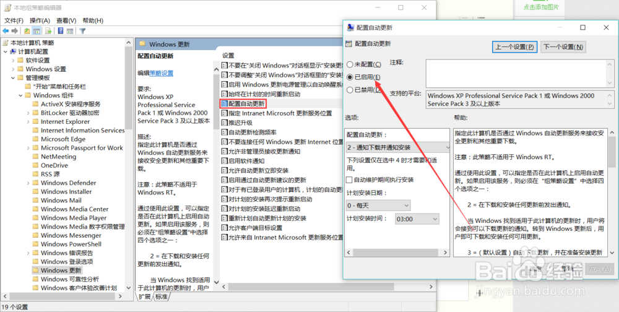Click the policy icon of 自动更新检测频率
619x312 pixels.
pos(224,132)
